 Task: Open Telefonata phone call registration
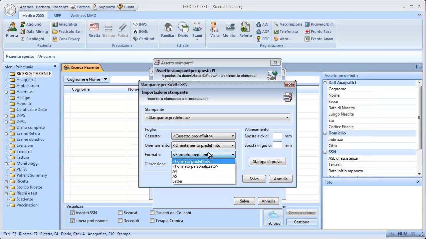tap(286, 32)
